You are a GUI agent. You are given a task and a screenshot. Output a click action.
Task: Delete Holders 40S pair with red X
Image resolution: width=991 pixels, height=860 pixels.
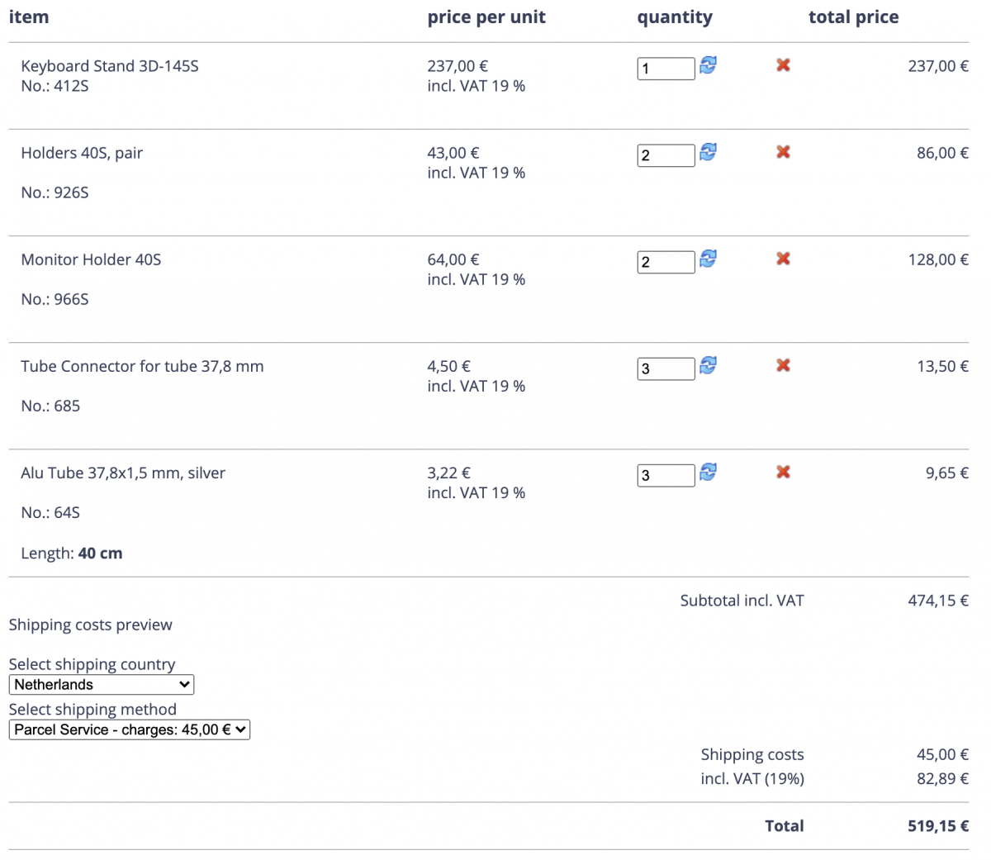[x=784, y=151]
